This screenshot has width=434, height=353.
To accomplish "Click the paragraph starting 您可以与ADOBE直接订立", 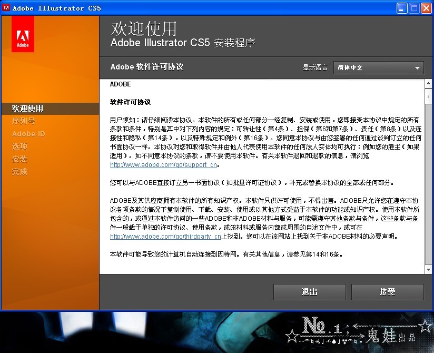I will [x=252, y=183].
